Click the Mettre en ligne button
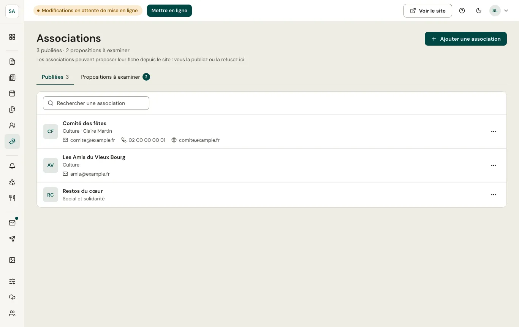Screen dimensions: 519x327 pyautogui.click(x=169, y=11)
